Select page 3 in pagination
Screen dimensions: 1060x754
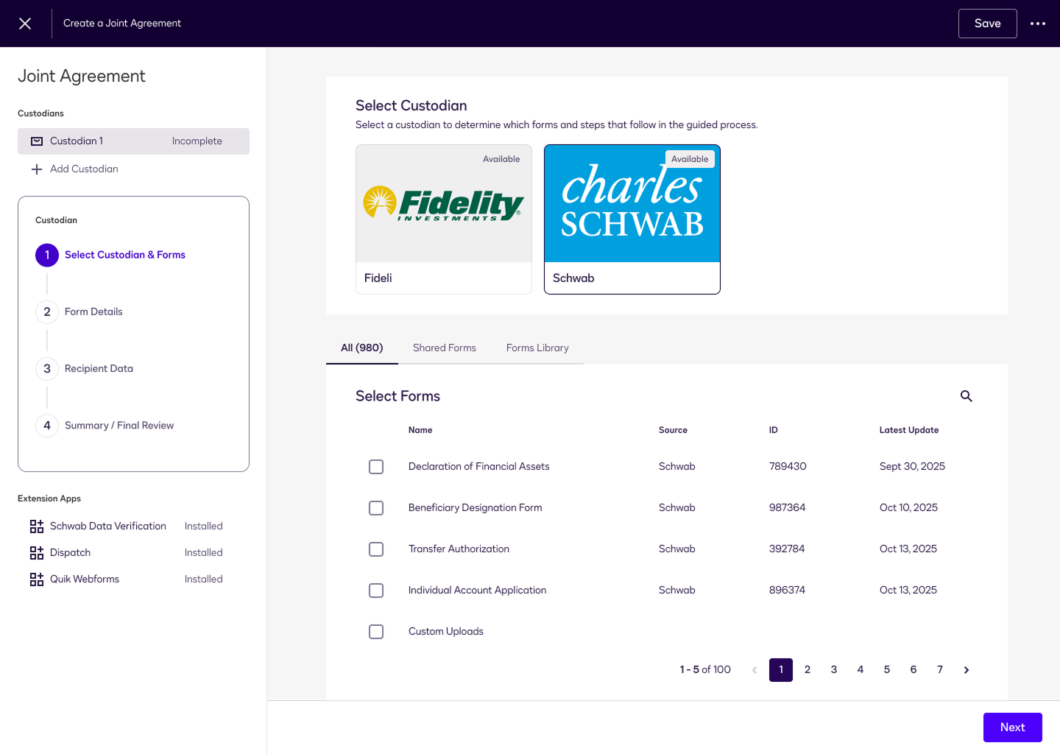point(834,670)
